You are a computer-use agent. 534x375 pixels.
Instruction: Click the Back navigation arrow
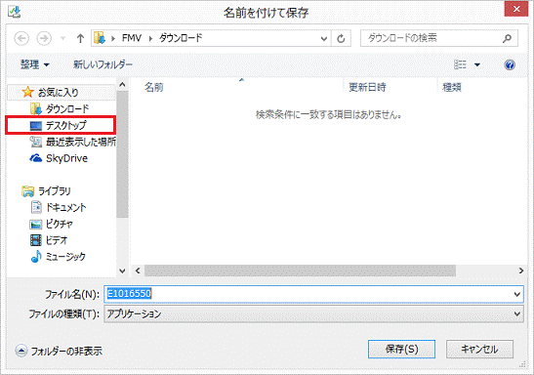[x=21, y=38]
